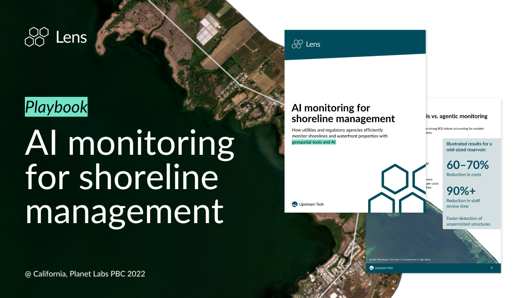Click the Upstream Tech logo on cover page
Image resolution: width=530 pixels, height=298 pixels.
click(308, 204)
